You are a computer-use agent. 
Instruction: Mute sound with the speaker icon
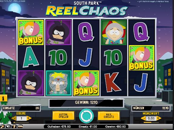(x=8, y=126)
